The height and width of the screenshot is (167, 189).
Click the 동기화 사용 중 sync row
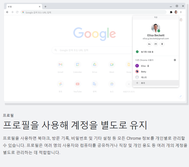(156, 52)
